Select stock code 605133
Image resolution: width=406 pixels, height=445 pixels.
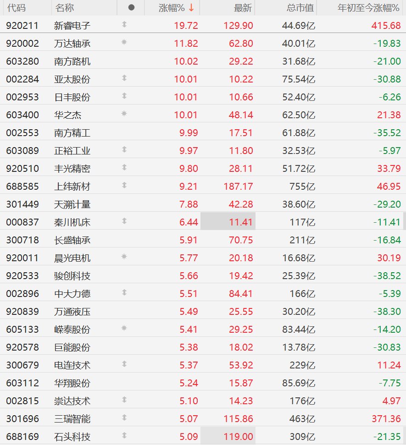point(22,330)
